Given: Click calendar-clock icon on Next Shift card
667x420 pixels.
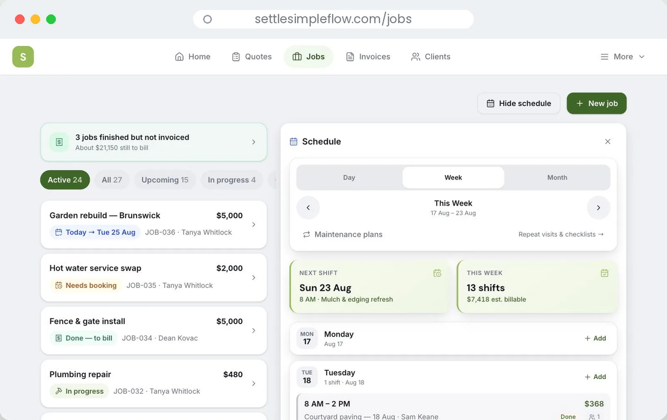Looking at the screenshot, I should pos(437,273).
